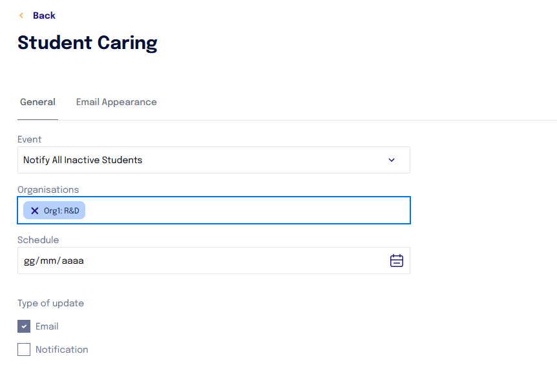Screen dimensions: 557x374
Task: Click the orange back chevron icon
Action: point(21,15)
